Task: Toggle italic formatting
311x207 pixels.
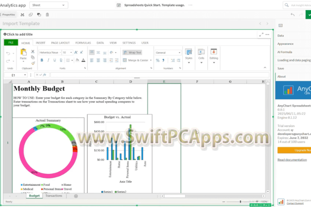Action: [48, 60]
